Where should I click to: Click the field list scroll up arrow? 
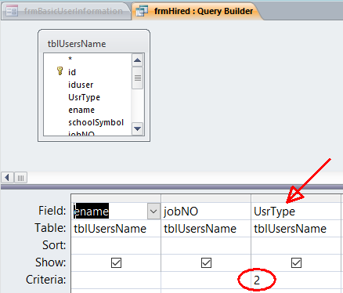(x=137, y=60)
